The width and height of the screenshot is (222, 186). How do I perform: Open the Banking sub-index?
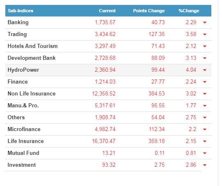coord(18,23)
